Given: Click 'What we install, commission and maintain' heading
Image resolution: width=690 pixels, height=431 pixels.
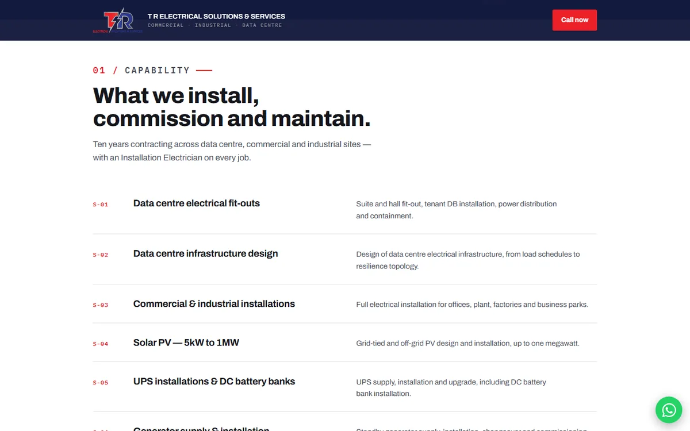Looking at the screenshot, I should [x=232, y=107].
